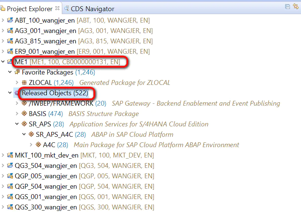Click the Released Objects gear icon
The height and width of the screenshot is (212, 301).
point(17,93)
